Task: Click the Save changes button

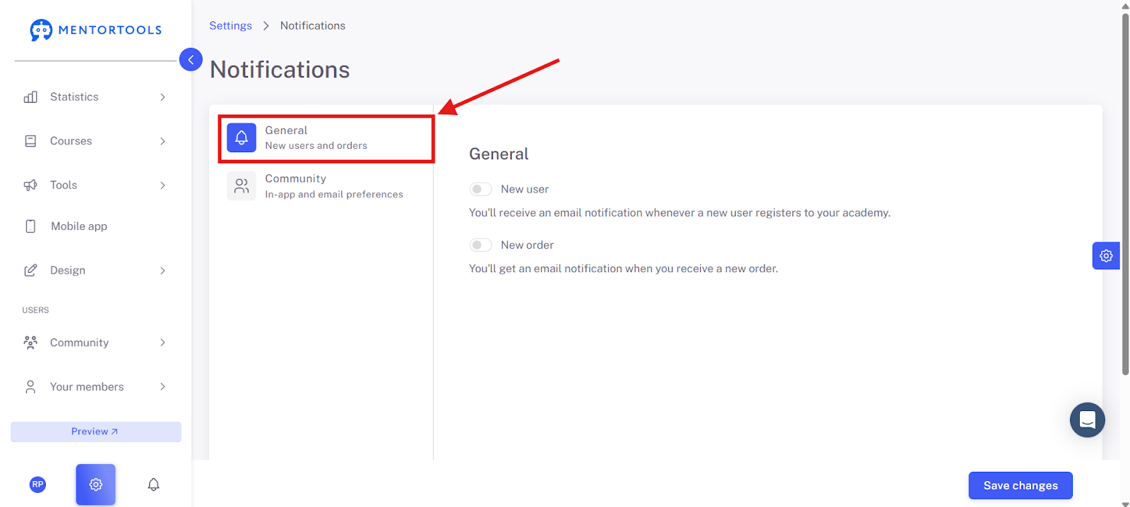Action: tap(1021, 485)
